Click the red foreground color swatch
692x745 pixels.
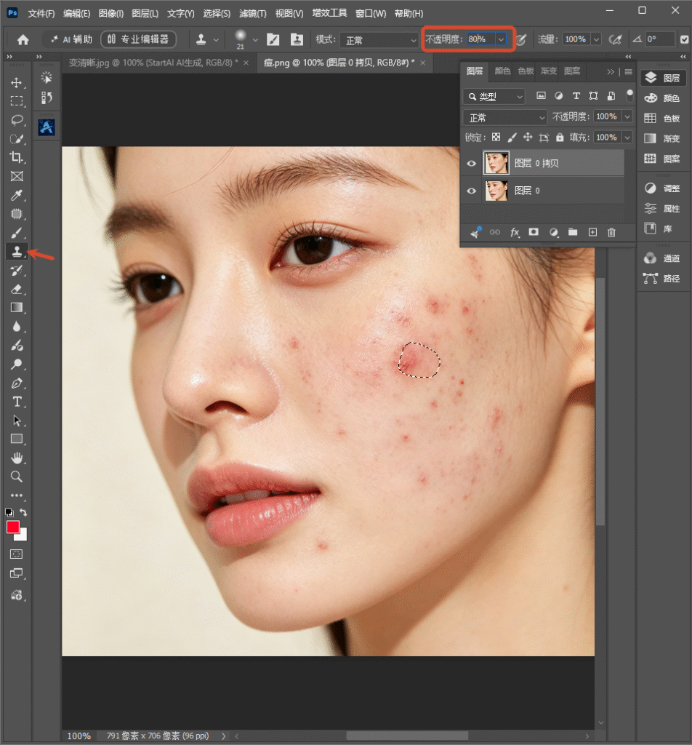[x=12, y=527]
